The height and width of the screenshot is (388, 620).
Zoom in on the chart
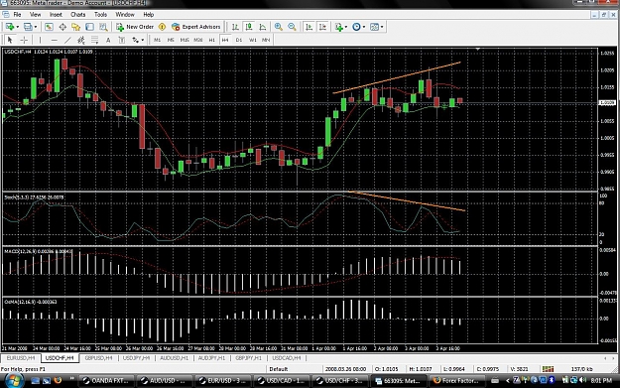pyautogui.click(x=279, y=27)
